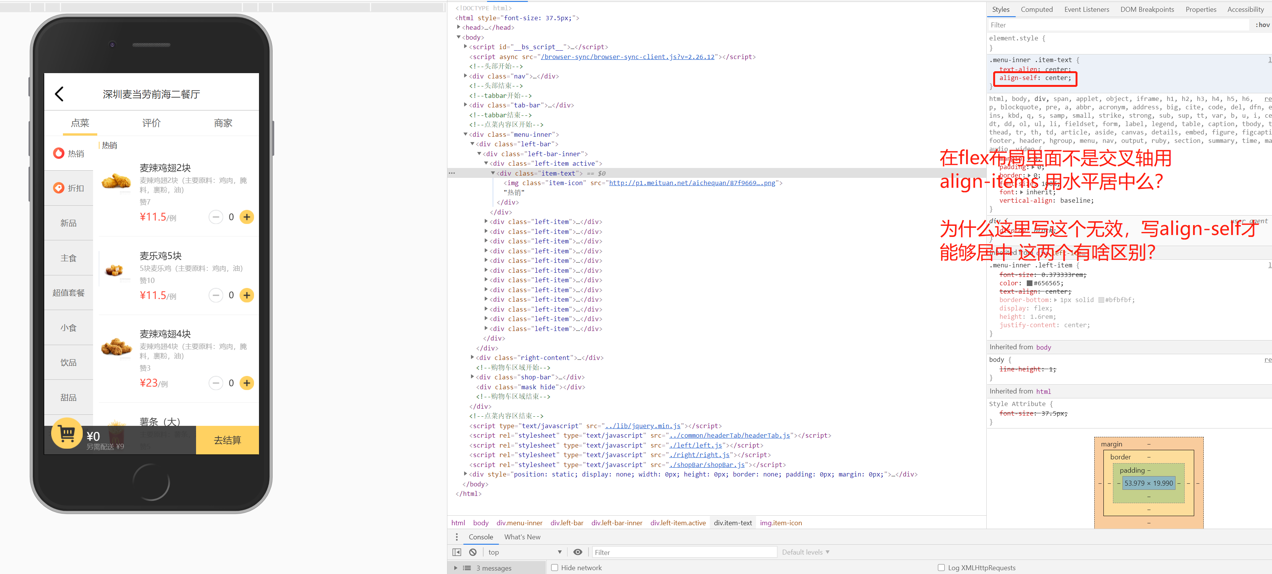Tap the 去结算 checkout button

click(227, 440)
